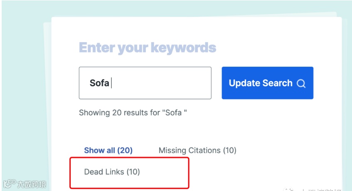Screen dimensions: 352x191
Task: Click the count in Show all (20)
Action: pos(125,150)
